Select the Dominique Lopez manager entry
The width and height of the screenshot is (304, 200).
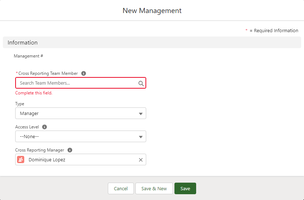coord(47,159)
